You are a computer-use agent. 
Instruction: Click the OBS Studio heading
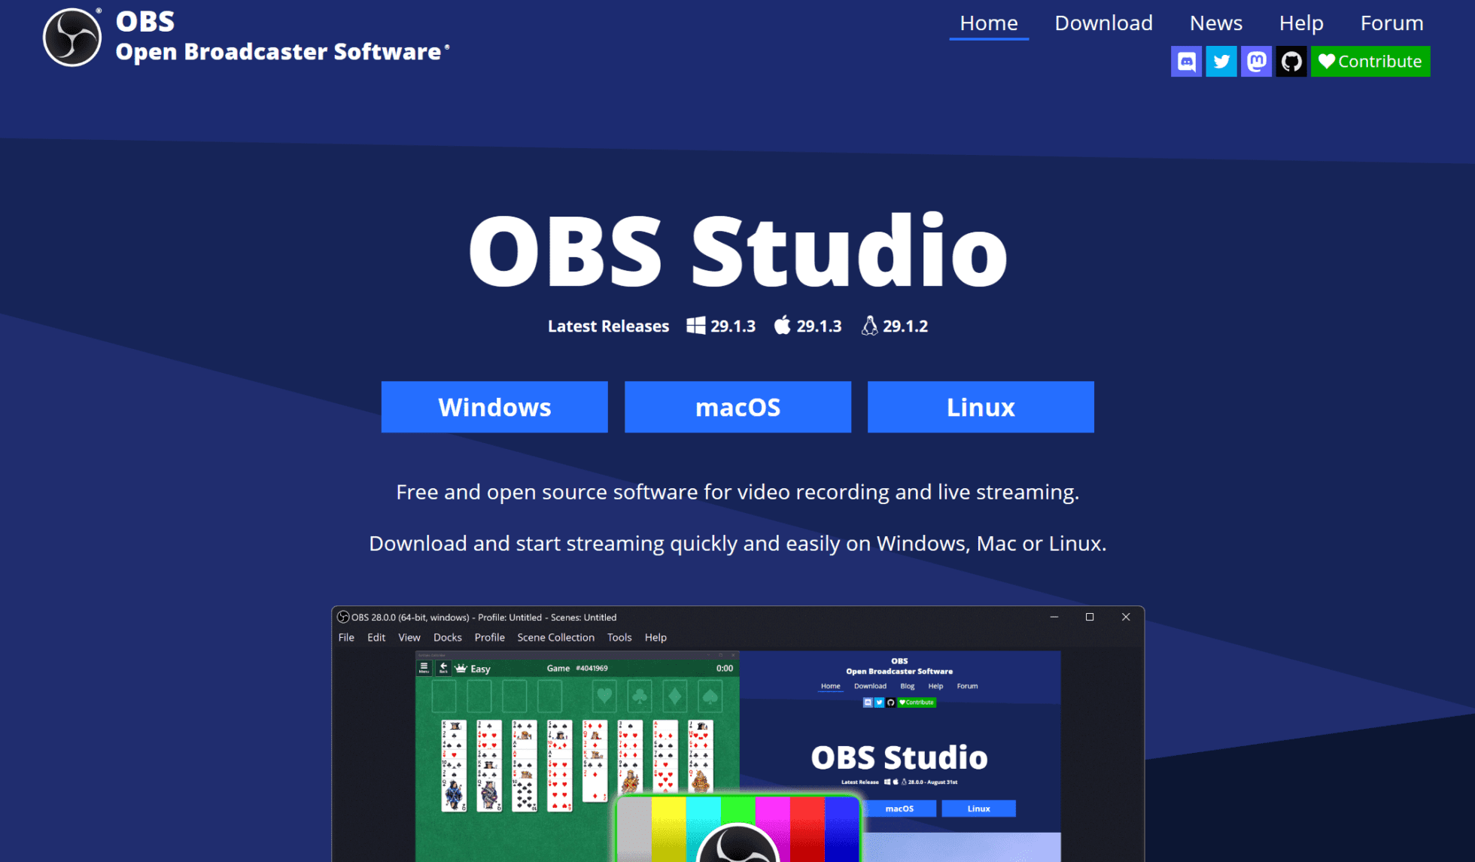737,250
